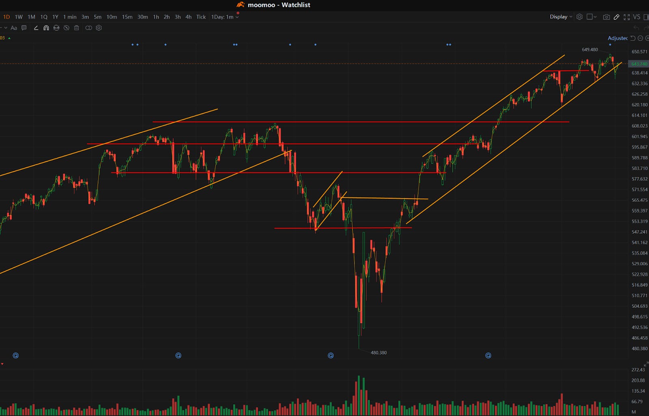This screenshot has height=416, width=649.
Task: Click the rightmost bottom event marker
Action: [x=488, y=356]
